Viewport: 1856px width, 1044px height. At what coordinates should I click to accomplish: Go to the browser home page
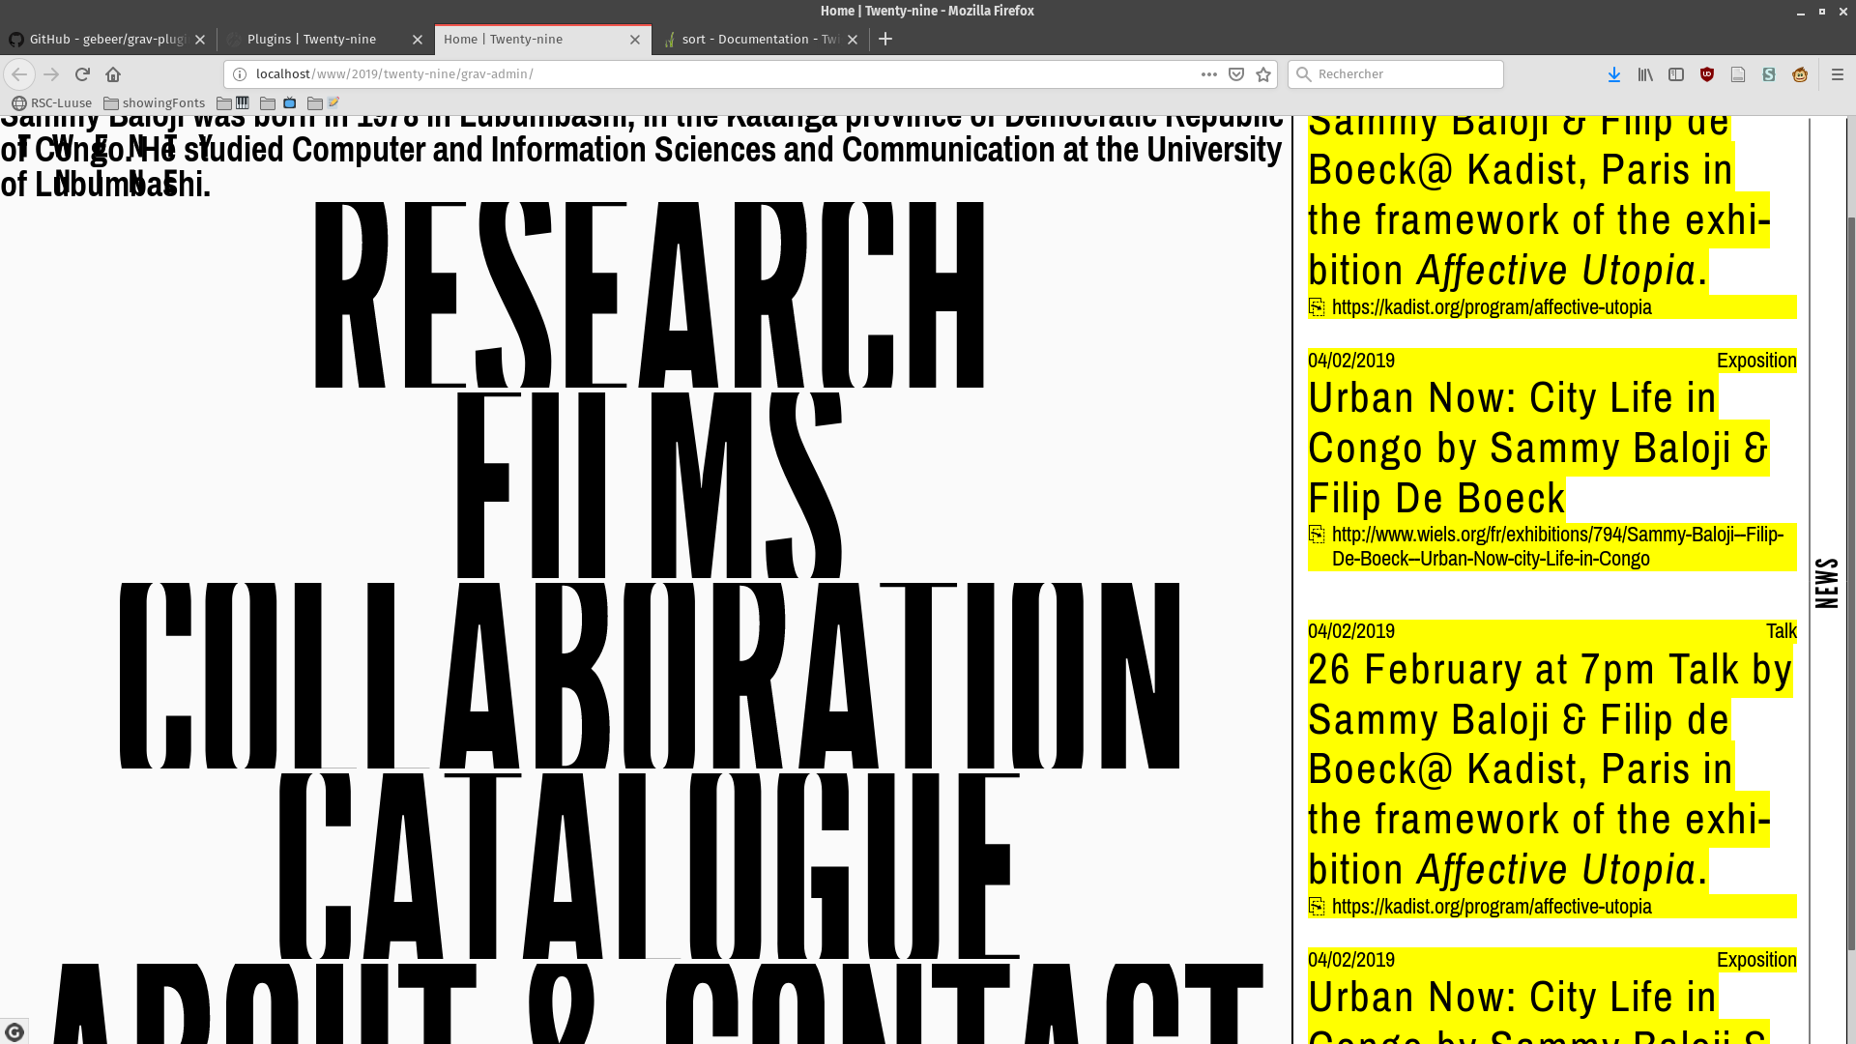(x=113, y=74)
